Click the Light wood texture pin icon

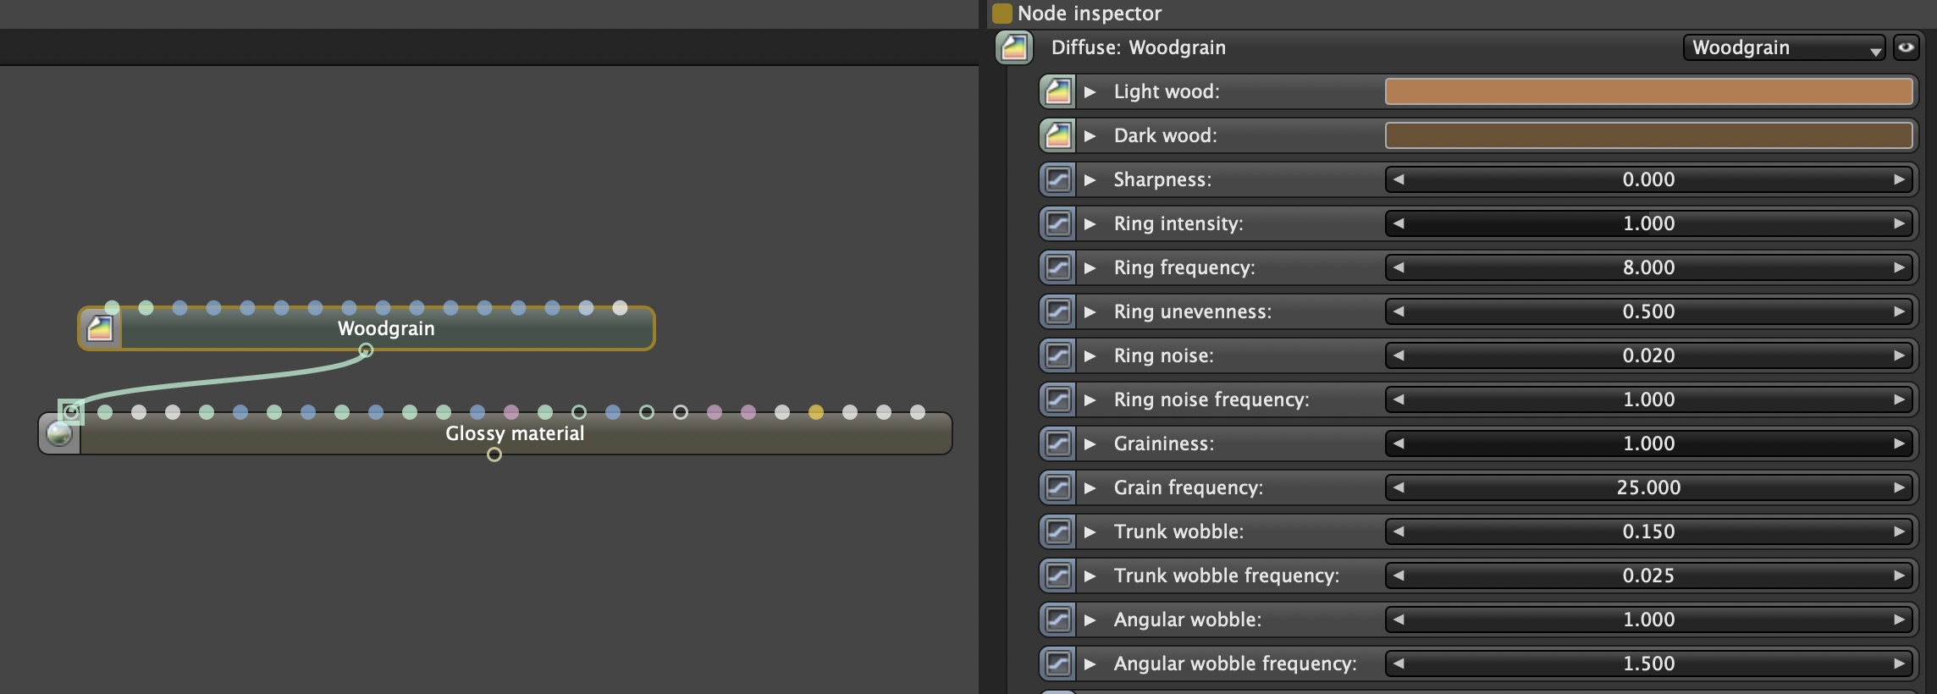[x=1057, y=91]
